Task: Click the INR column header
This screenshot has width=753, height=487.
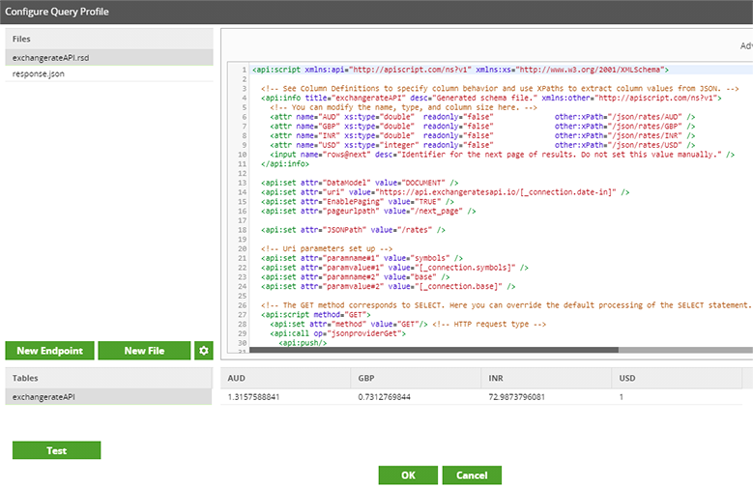Action: (x=546, y=378)
